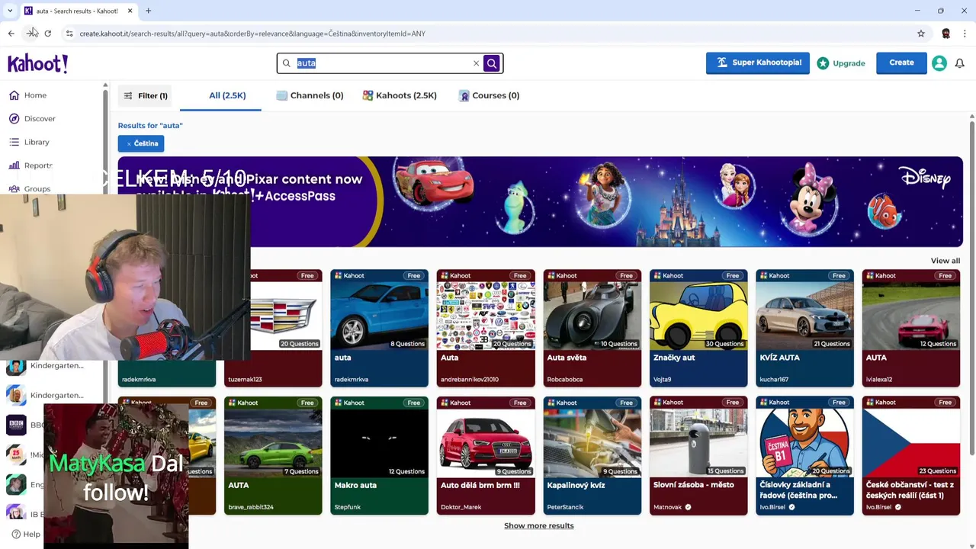Screen dimensions: 976x549
Task: Click the Library list icon
Action: 14,142
